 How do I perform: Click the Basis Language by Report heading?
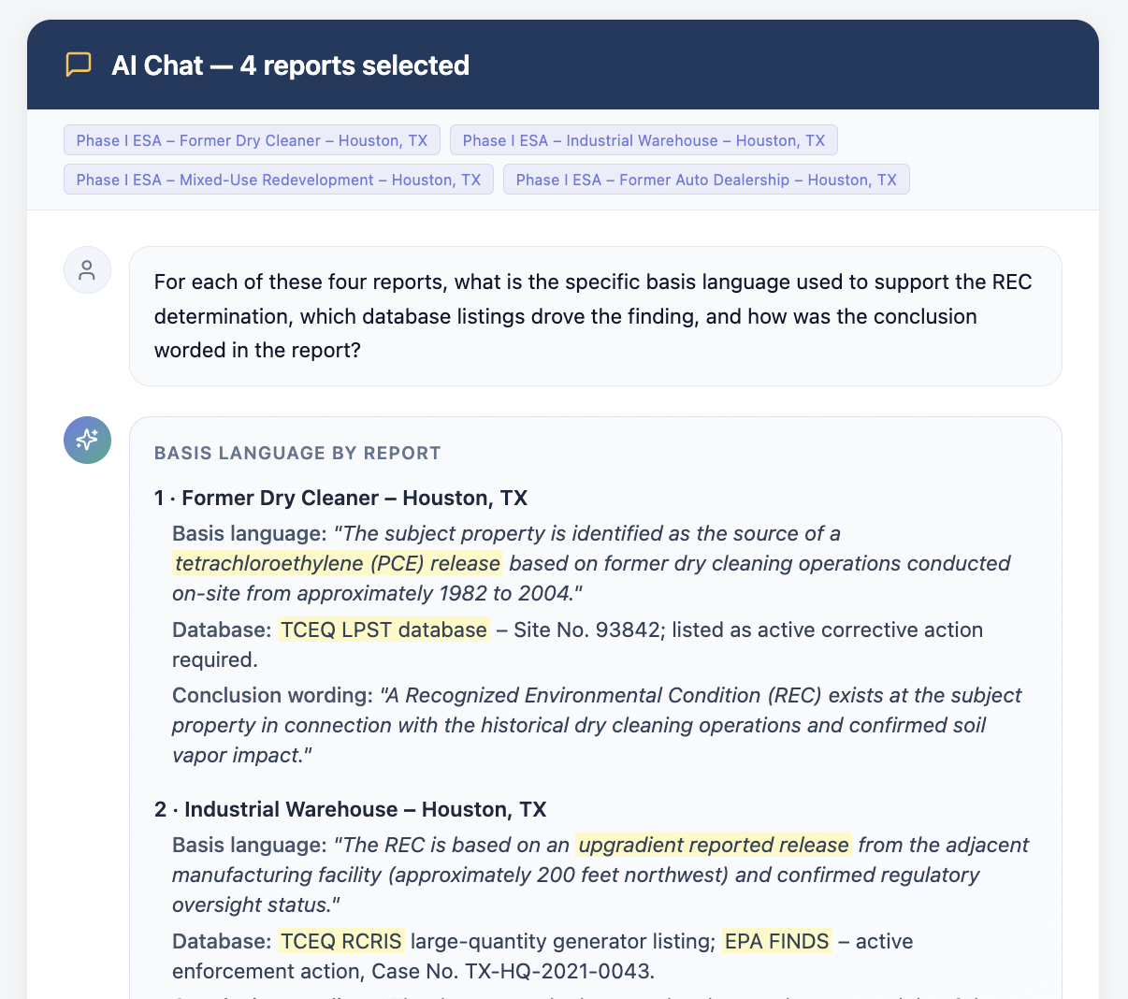297,453
